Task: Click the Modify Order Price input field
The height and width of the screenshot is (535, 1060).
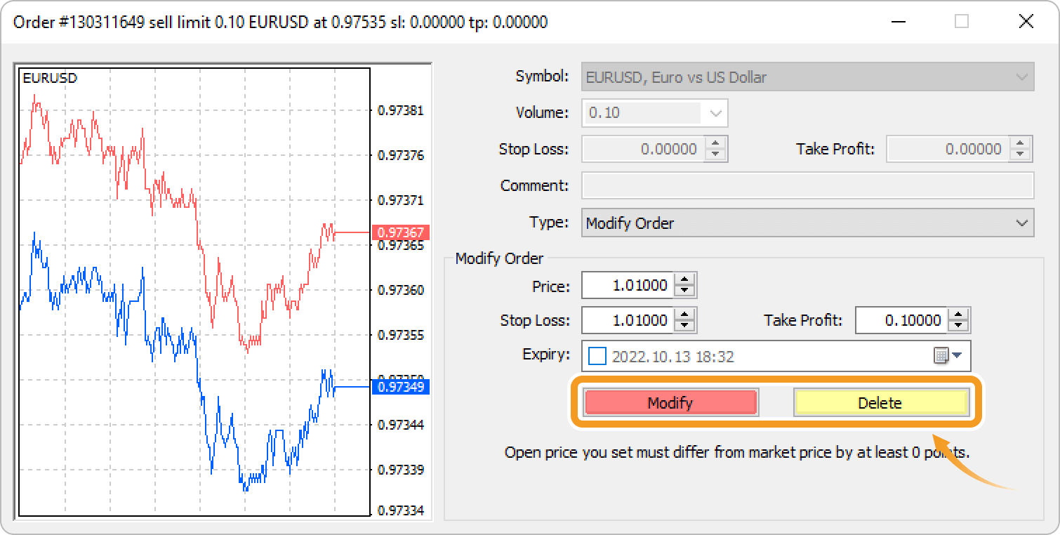Action: point(628,285)
